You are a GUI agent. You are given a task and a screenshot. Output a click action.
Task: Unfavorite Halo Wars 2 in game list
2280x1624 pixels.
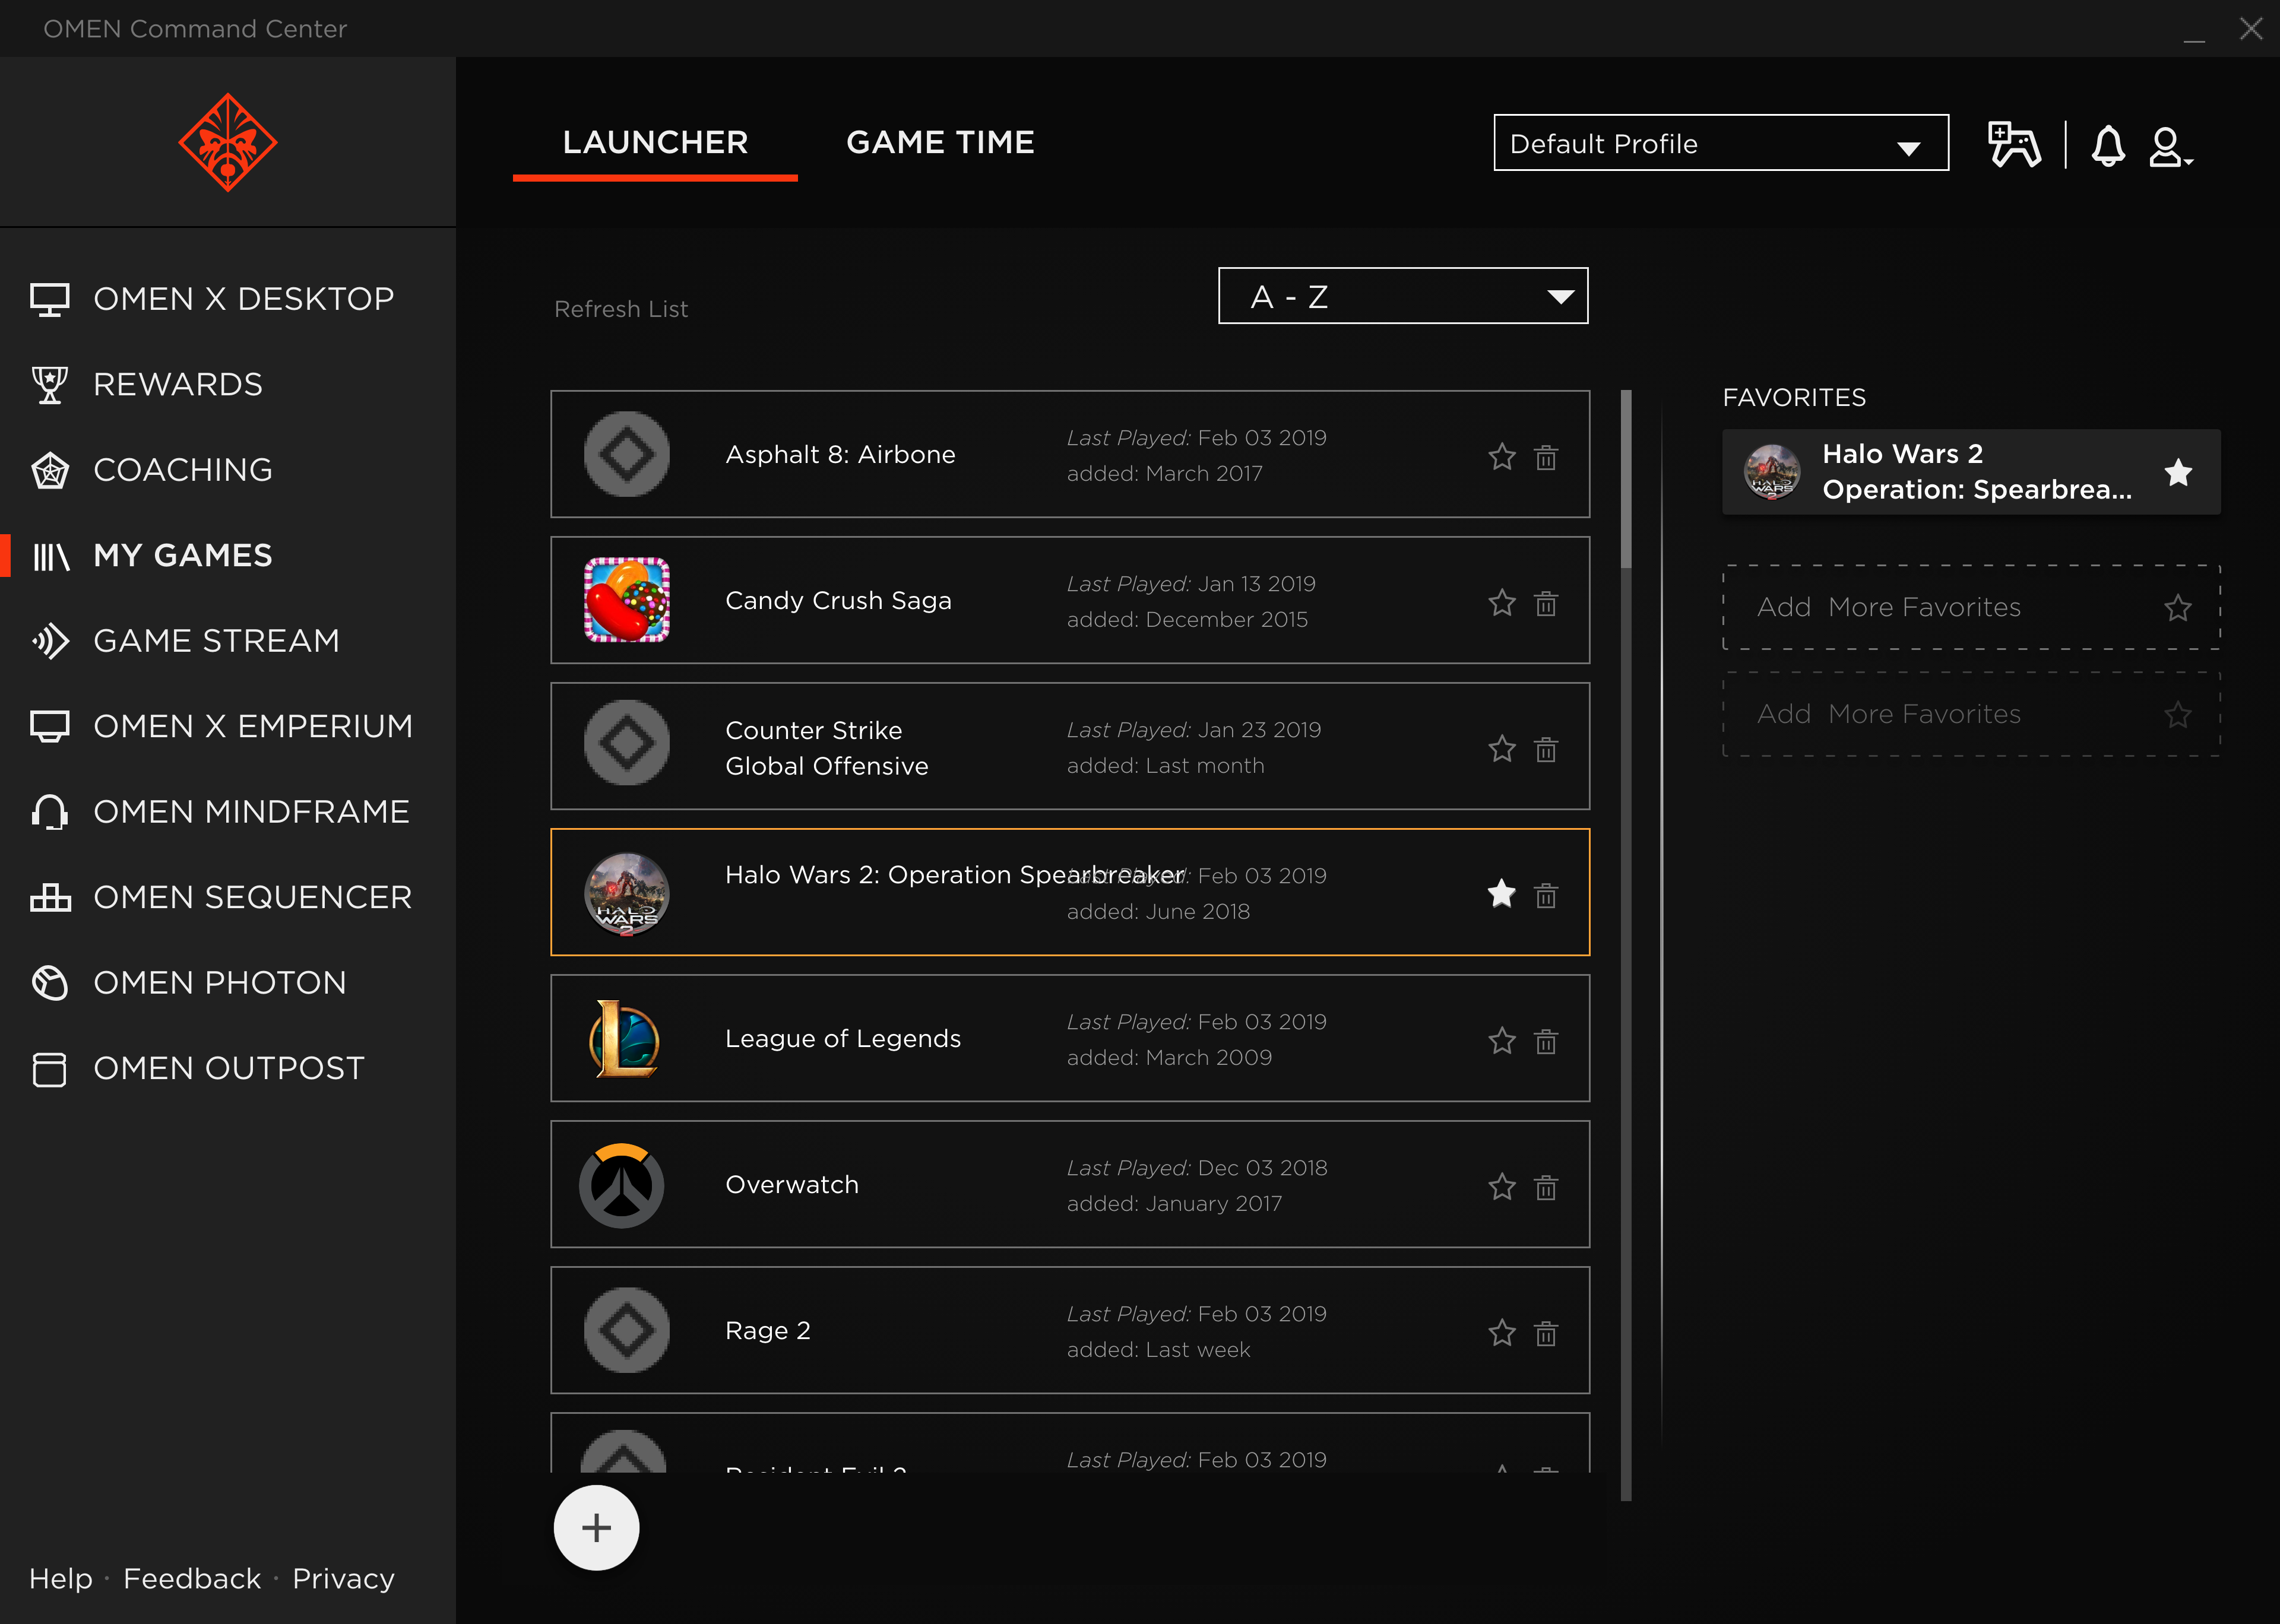[1501, 893]
